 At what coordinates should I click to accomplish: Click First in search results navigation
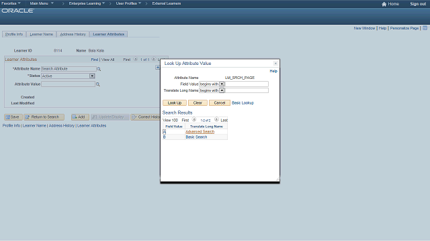tap(185, 120)
